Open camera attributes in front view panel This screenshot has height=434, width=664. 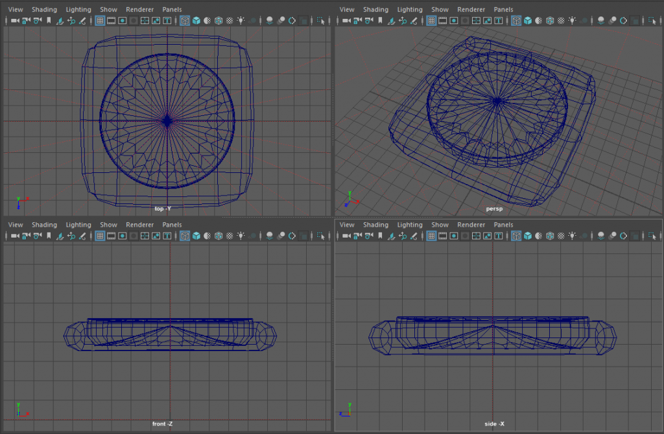pos(37,236)
